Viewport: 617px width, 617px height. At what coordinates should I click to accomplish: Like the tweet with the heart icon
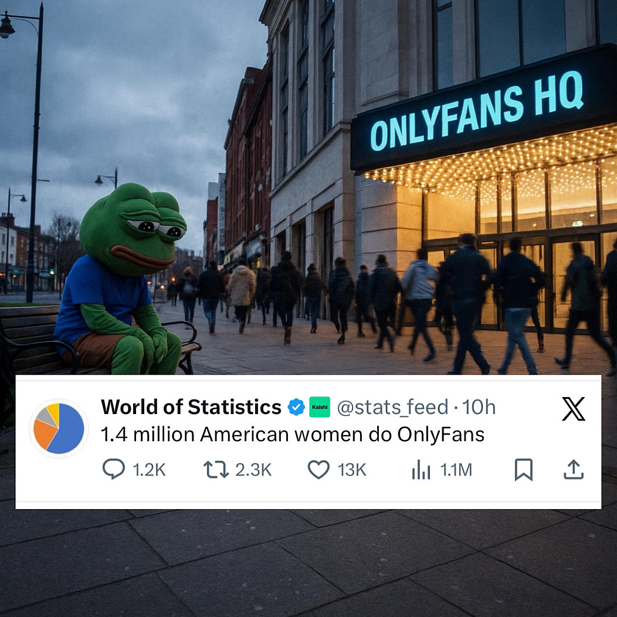[318, 469]
